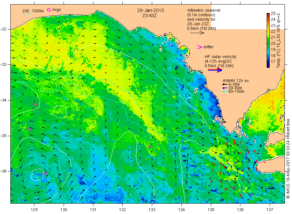Click the 'Argo' legend label
This screenshot has height=214, width=292.
(x=56, y=10)
